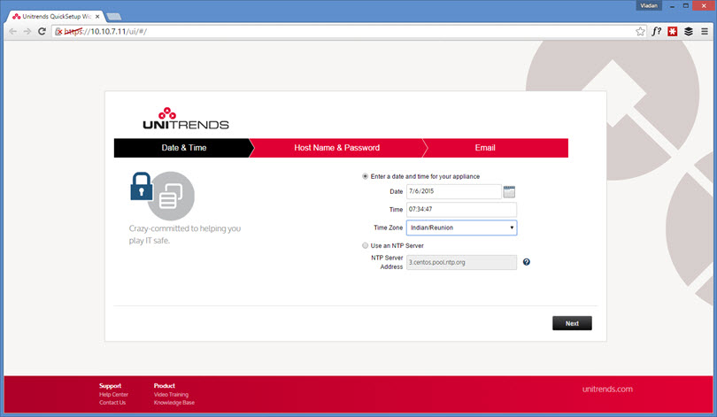Switch to Email step
This screenshot has width=717, height=417.
coord(495,148)
